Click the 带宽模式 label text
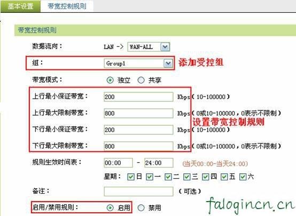The image size is (296, 216). [x=47, y=79]
